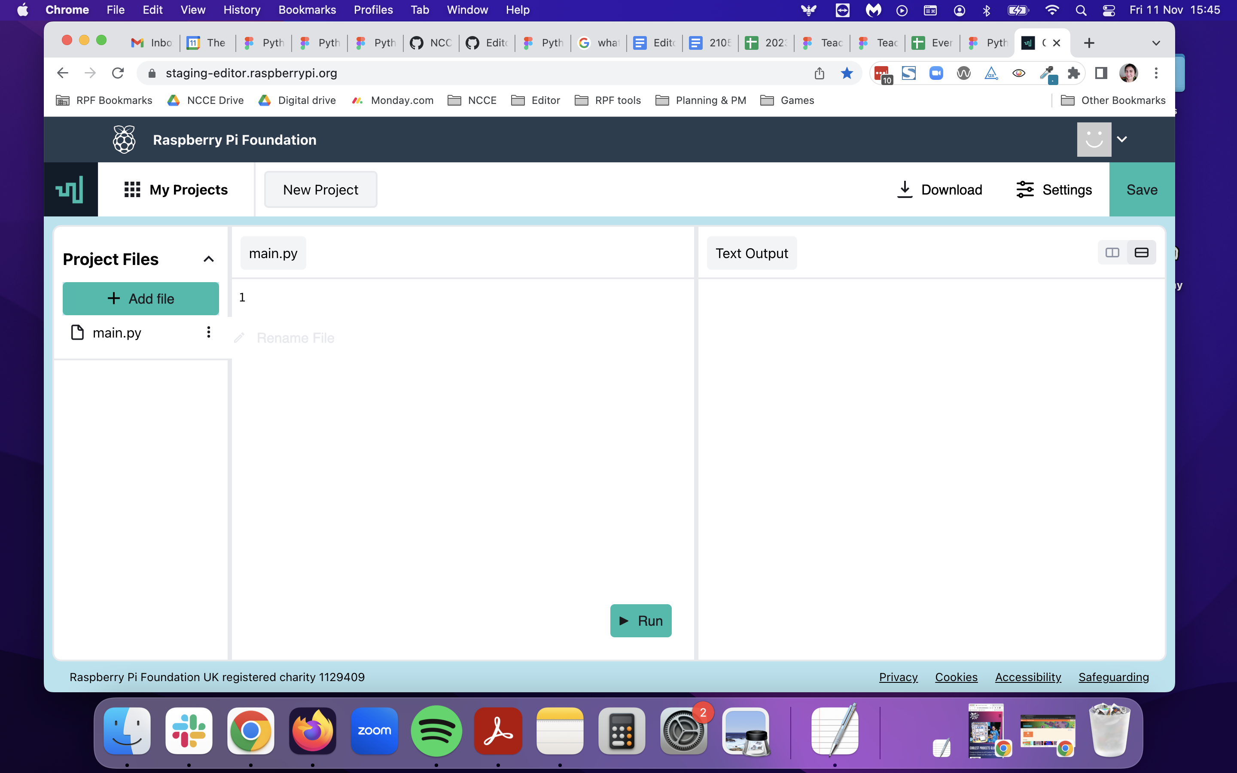The width and height of the screenshot is (1237, 773).
Task: Open the Bookmarks menu in menu bar
Action: pos(307,10)
